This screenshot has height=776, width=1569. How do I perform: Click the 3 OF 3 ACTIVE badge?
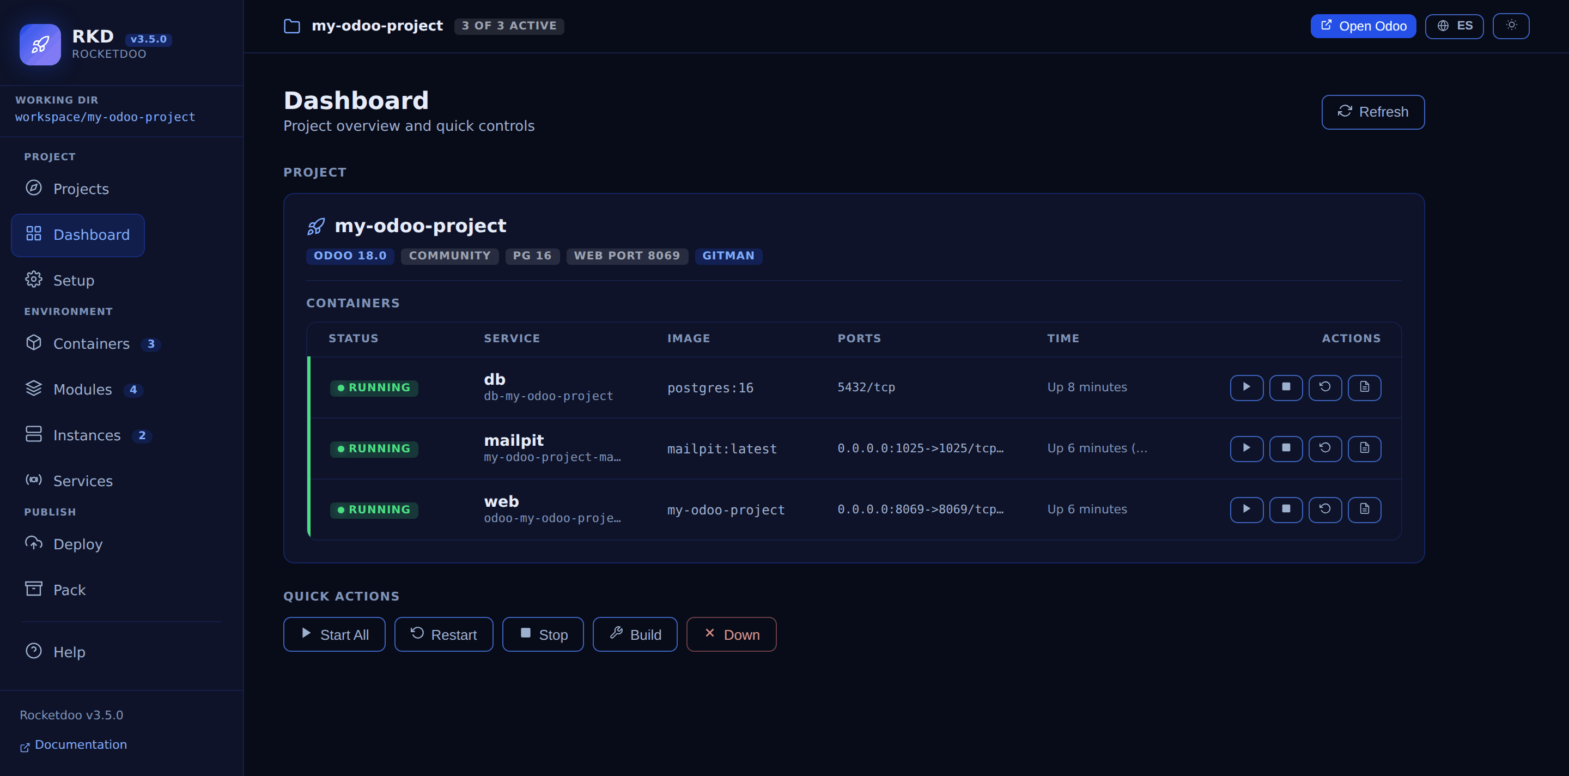pyautogui.click(x=509, y=26)
